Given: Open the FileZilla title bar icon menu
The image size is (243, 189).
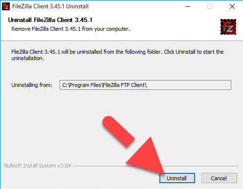Looking at the screenshot, I should [x=6, y=6].
